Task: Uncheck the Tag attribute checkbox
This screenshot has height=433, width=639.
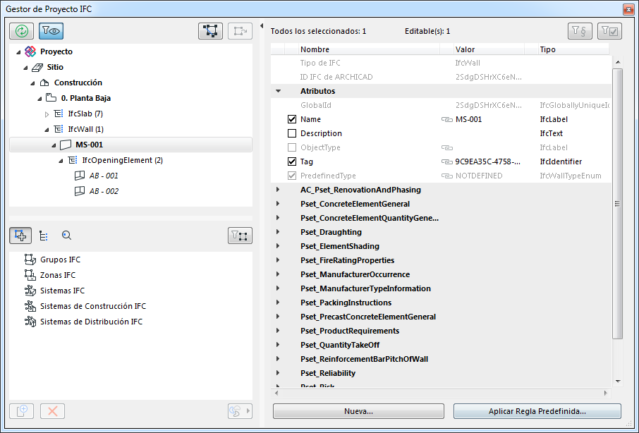Action: point(292,161)
